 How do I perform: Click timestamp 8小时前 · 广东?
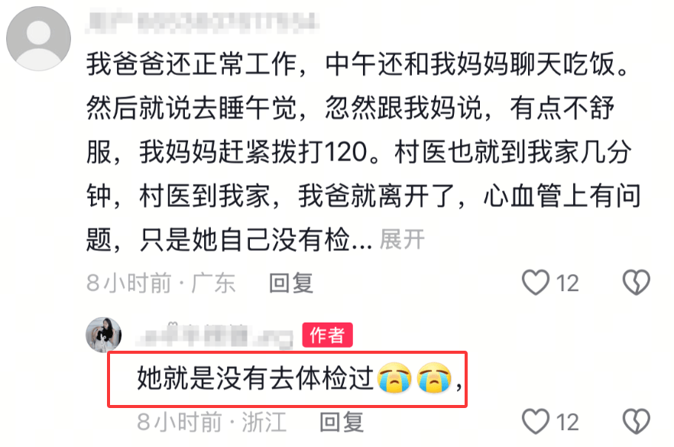click(160, 283)
